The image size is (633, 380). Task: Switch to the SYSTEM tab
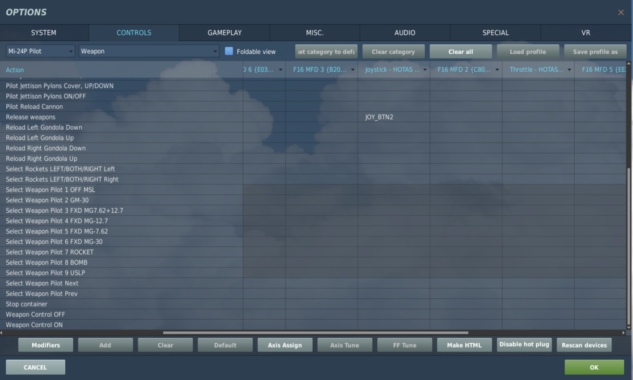[44, 33]
